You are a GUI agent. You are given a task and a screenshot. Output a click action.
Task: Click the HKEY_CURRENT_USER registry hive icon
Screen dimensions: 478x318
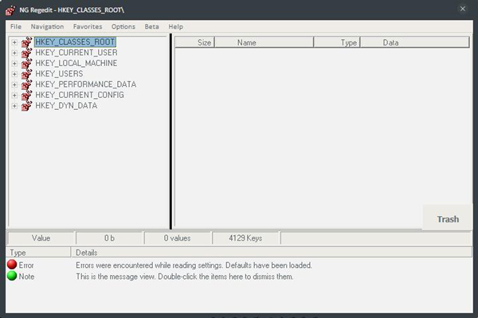coord(26,53)
